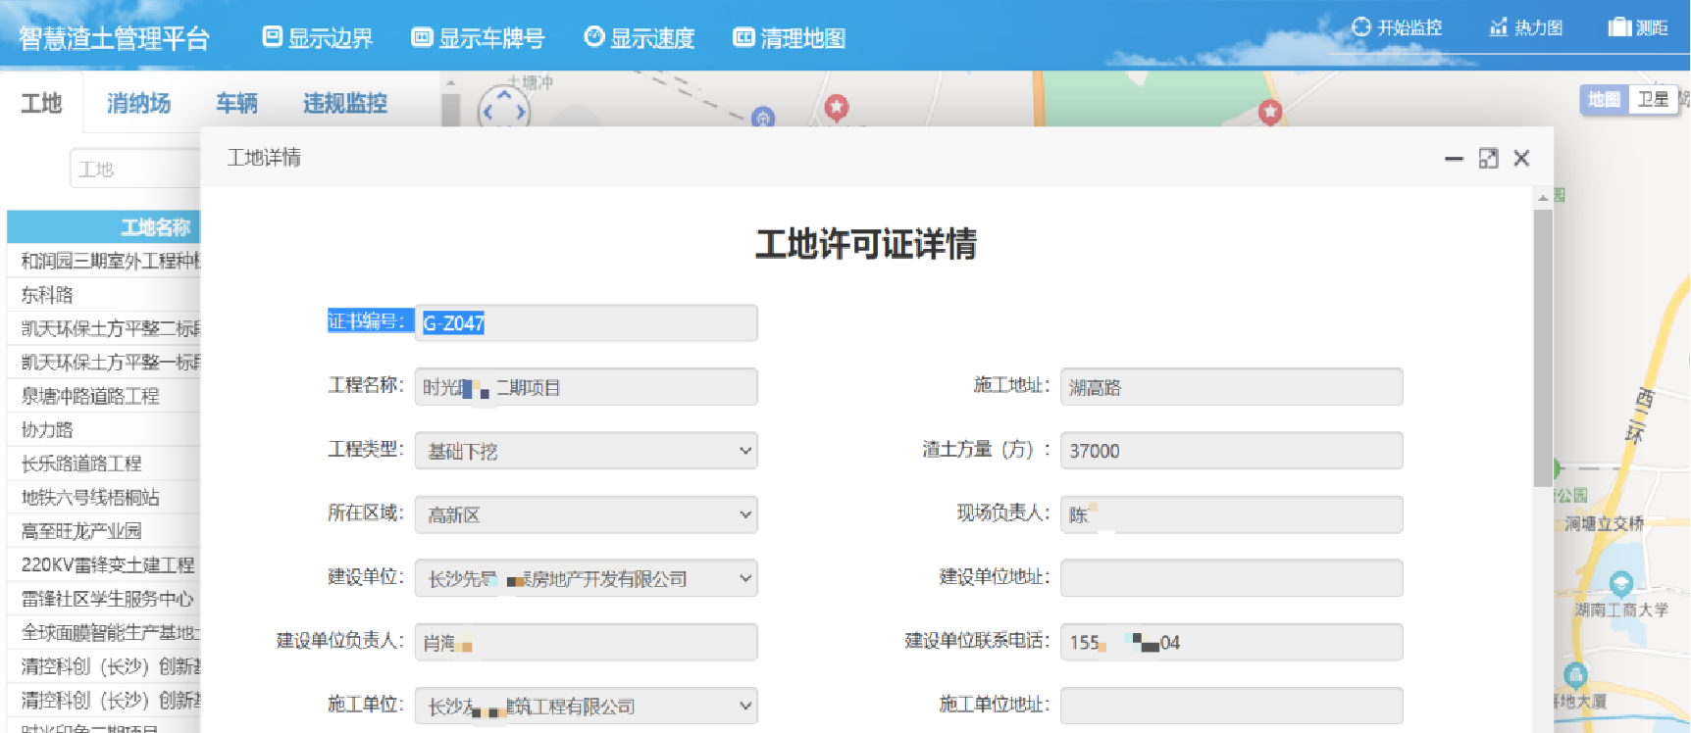1691x733 pixels.
Task: Click the 清理地图 clear map icon
Action: (x=744, y=38)
